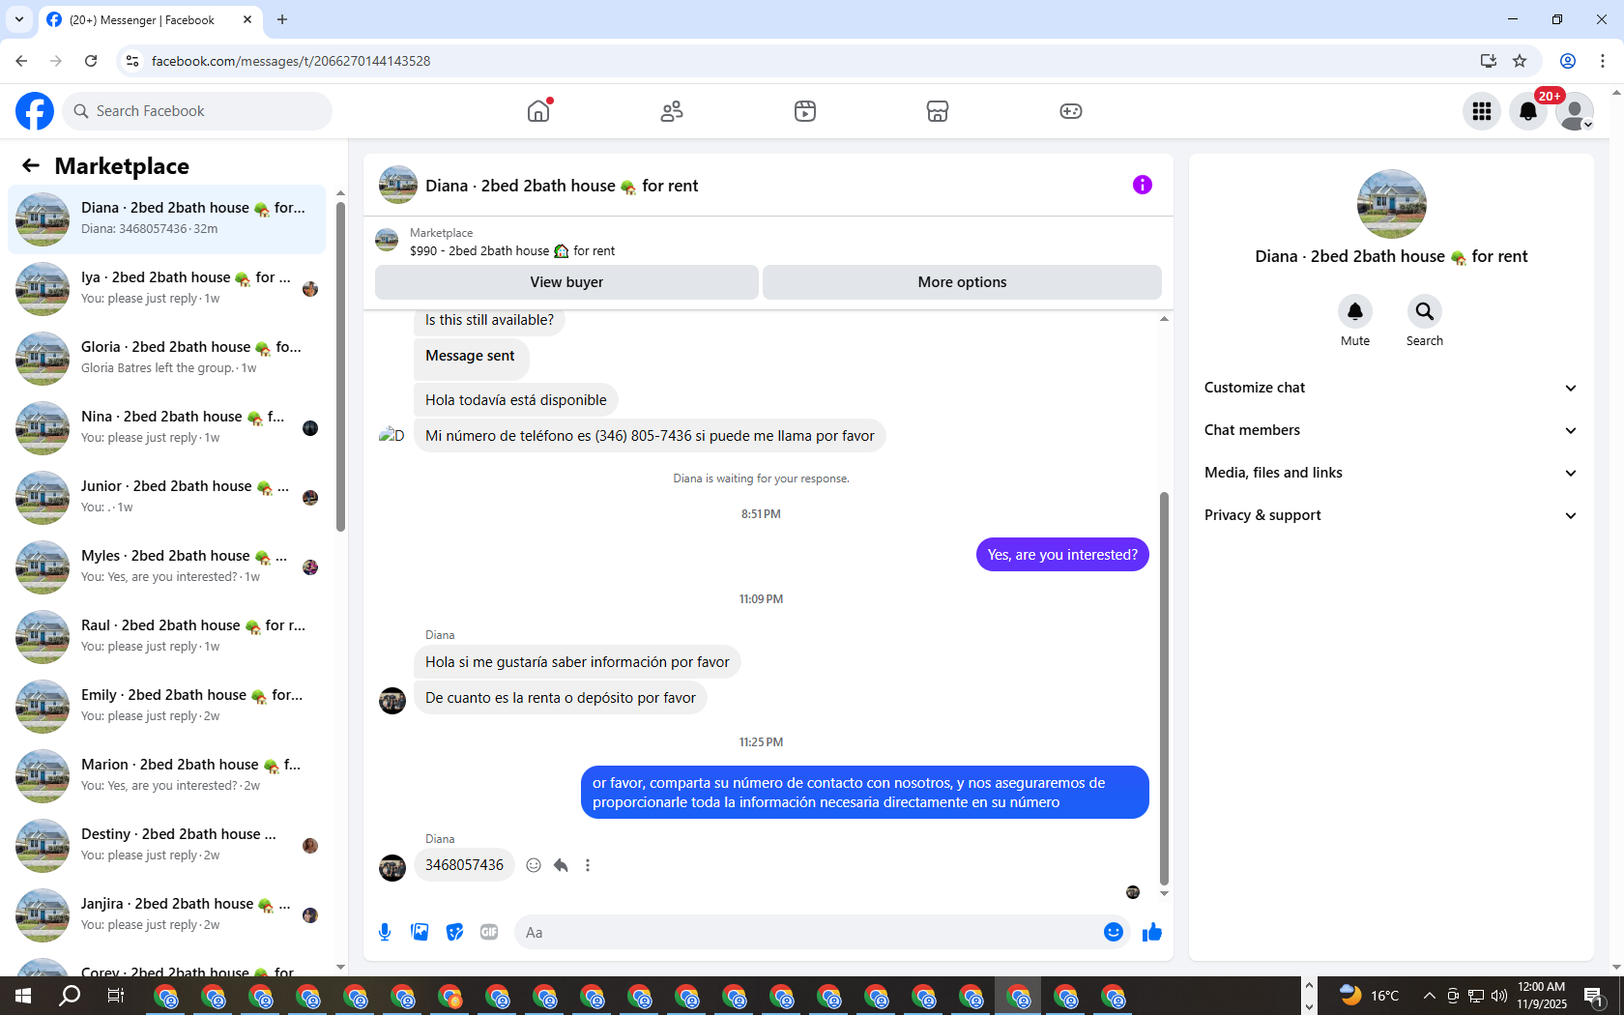
Task: Open more options for the 3468057436 message
Action: coord(588,865)
